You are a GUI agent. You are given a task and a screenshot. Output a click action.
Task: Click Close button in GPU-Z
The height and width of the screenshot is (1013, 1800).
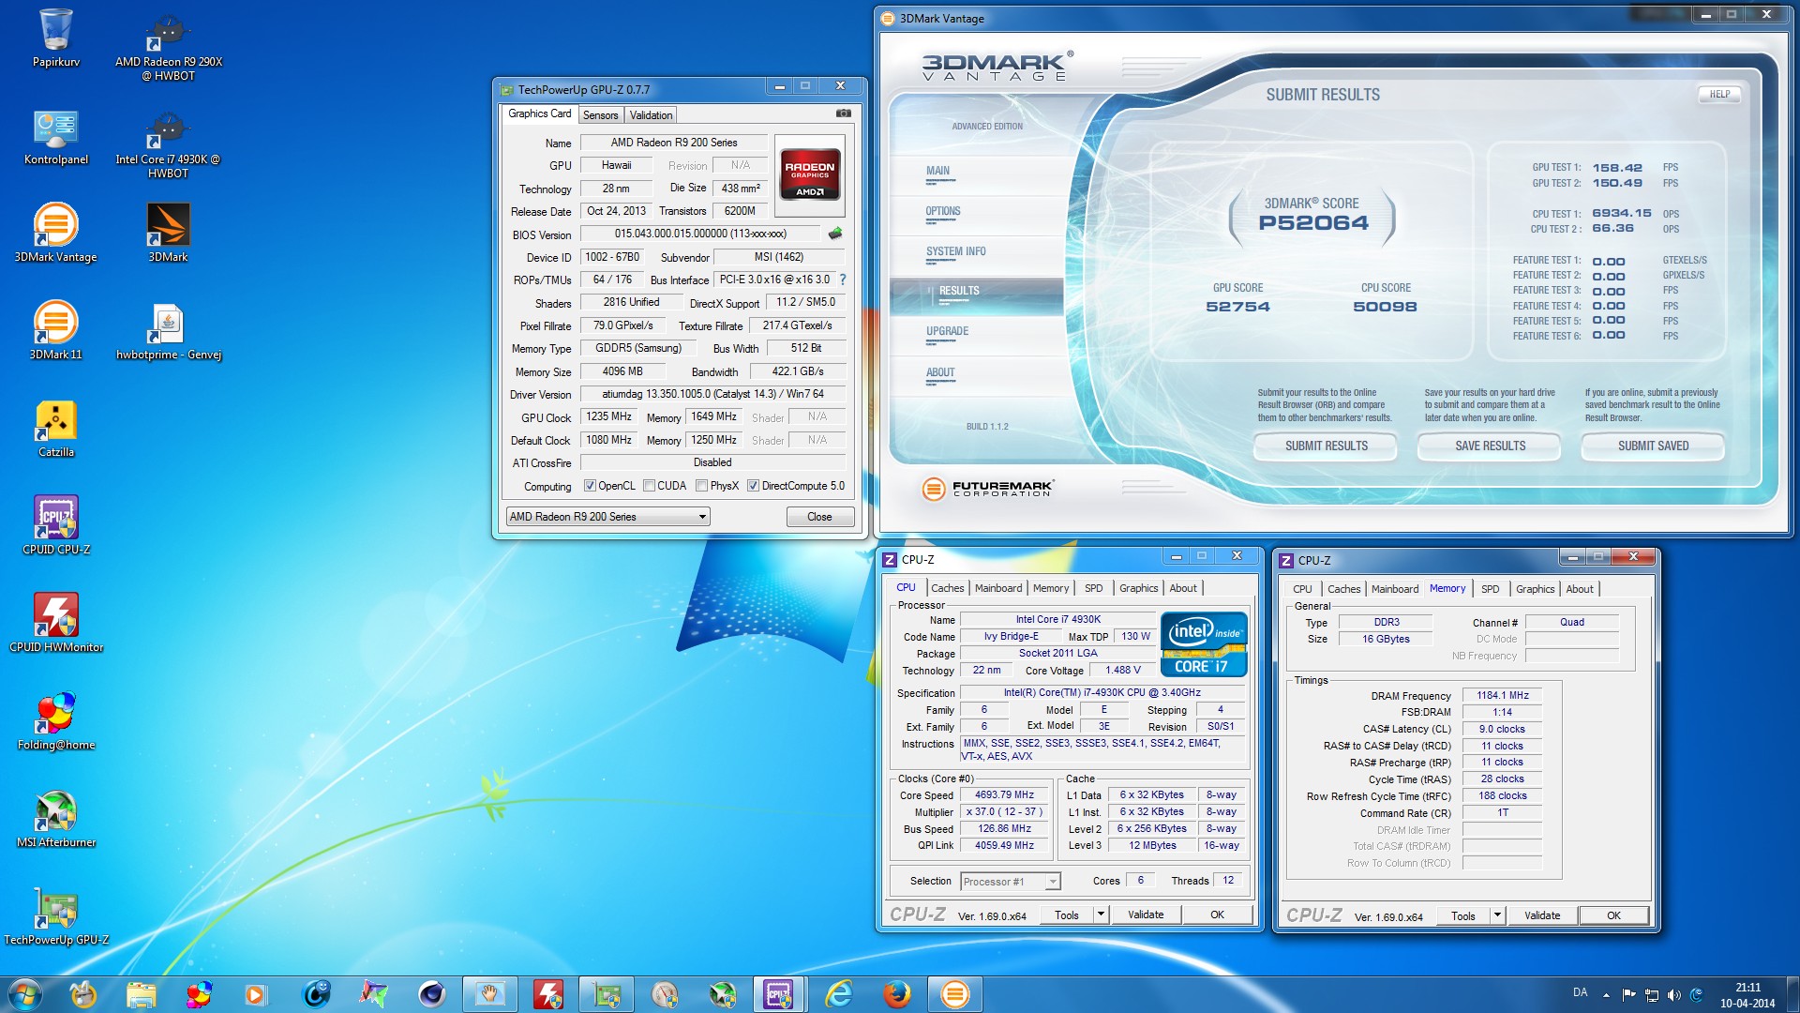coord(819,517)
